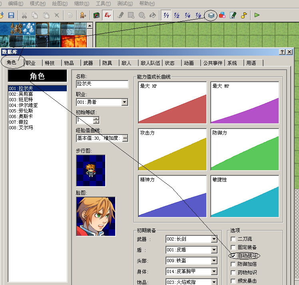
Task: Open the 防御力 growth curve
Action: click(x=245, y=149)
